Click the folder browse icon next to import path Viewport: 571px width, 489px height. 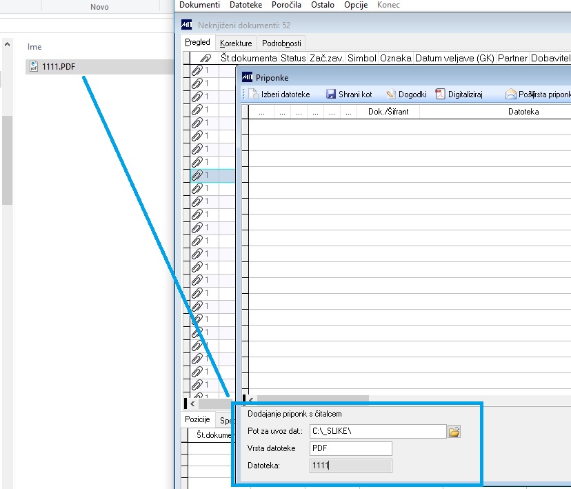[454, 432]
